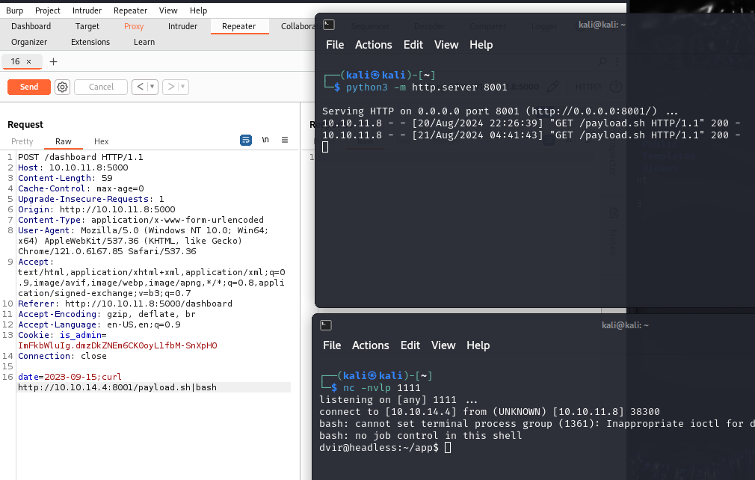Viewport: 755px width, 480px height.
Task: Go back to previous request arrow
Action: pos(140,87)
